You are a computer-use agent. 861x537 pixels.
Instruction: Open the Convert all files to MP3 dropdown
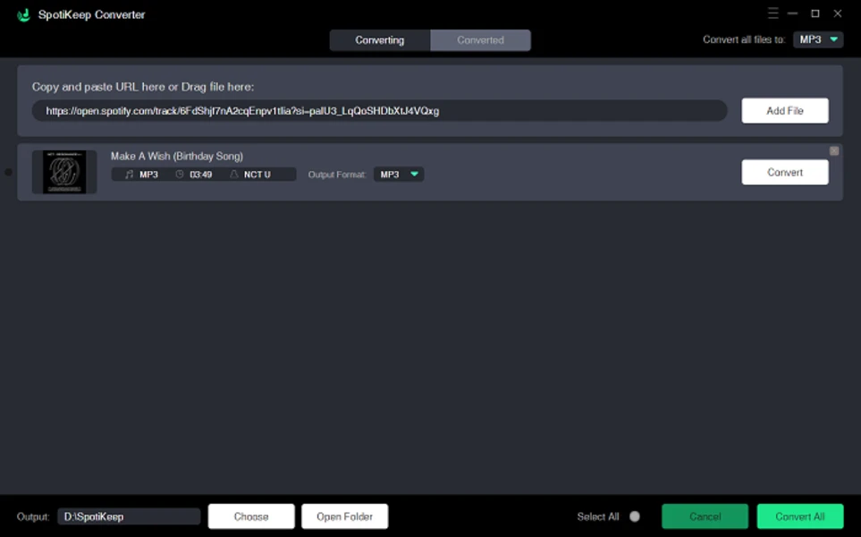[818, 39]
